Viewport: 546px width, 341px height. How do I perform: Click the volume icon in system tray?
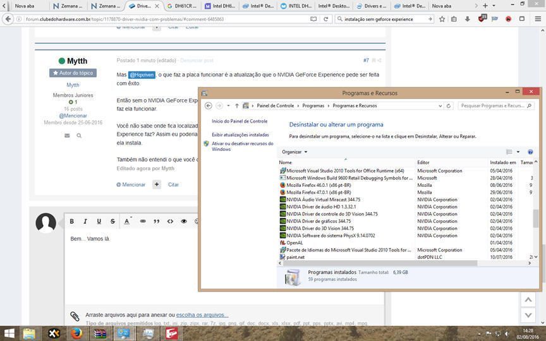(507, 334)
